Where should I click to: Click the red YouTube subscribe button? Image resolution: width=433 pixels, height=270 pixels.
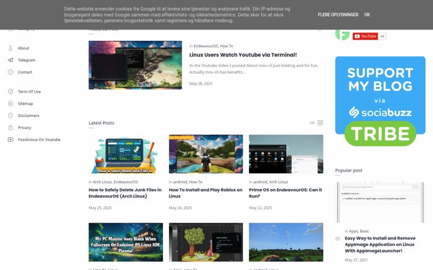pos(365,36)
